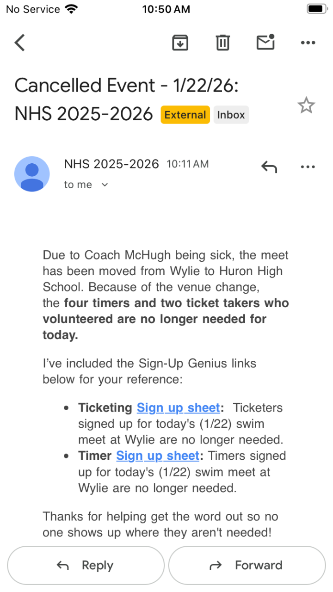Delete this email with trash icon
The width and height of the screenshot is (333, 592).
[x=223, y=43]
